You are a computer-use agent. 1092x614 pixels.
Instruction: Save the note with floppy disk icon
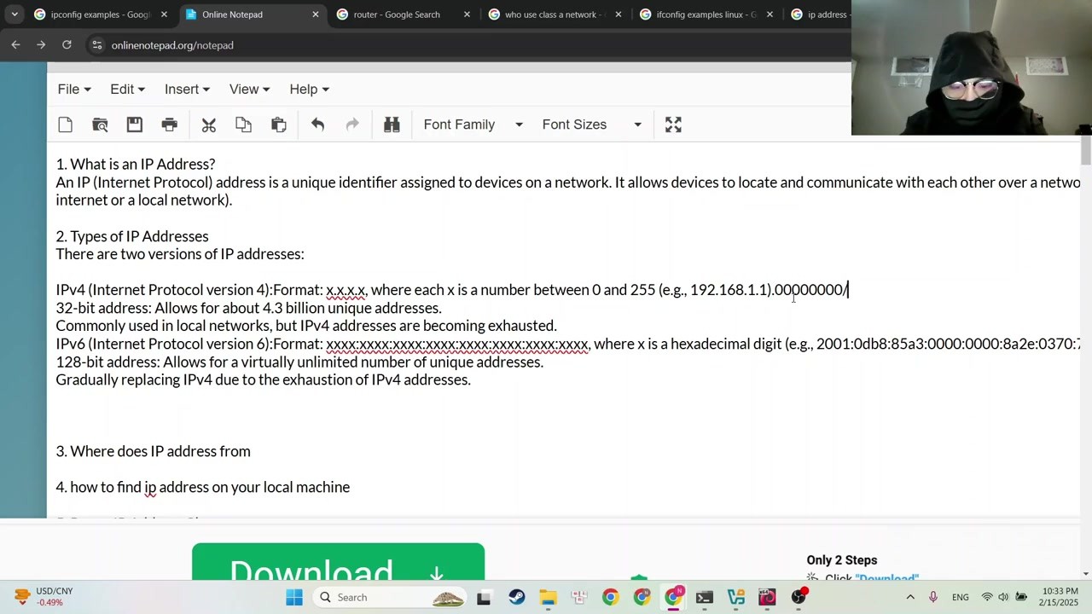(135, 125)
